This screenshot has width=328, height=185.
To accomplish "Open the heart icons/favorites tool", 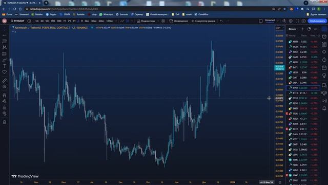I will (x=5, y=72).
